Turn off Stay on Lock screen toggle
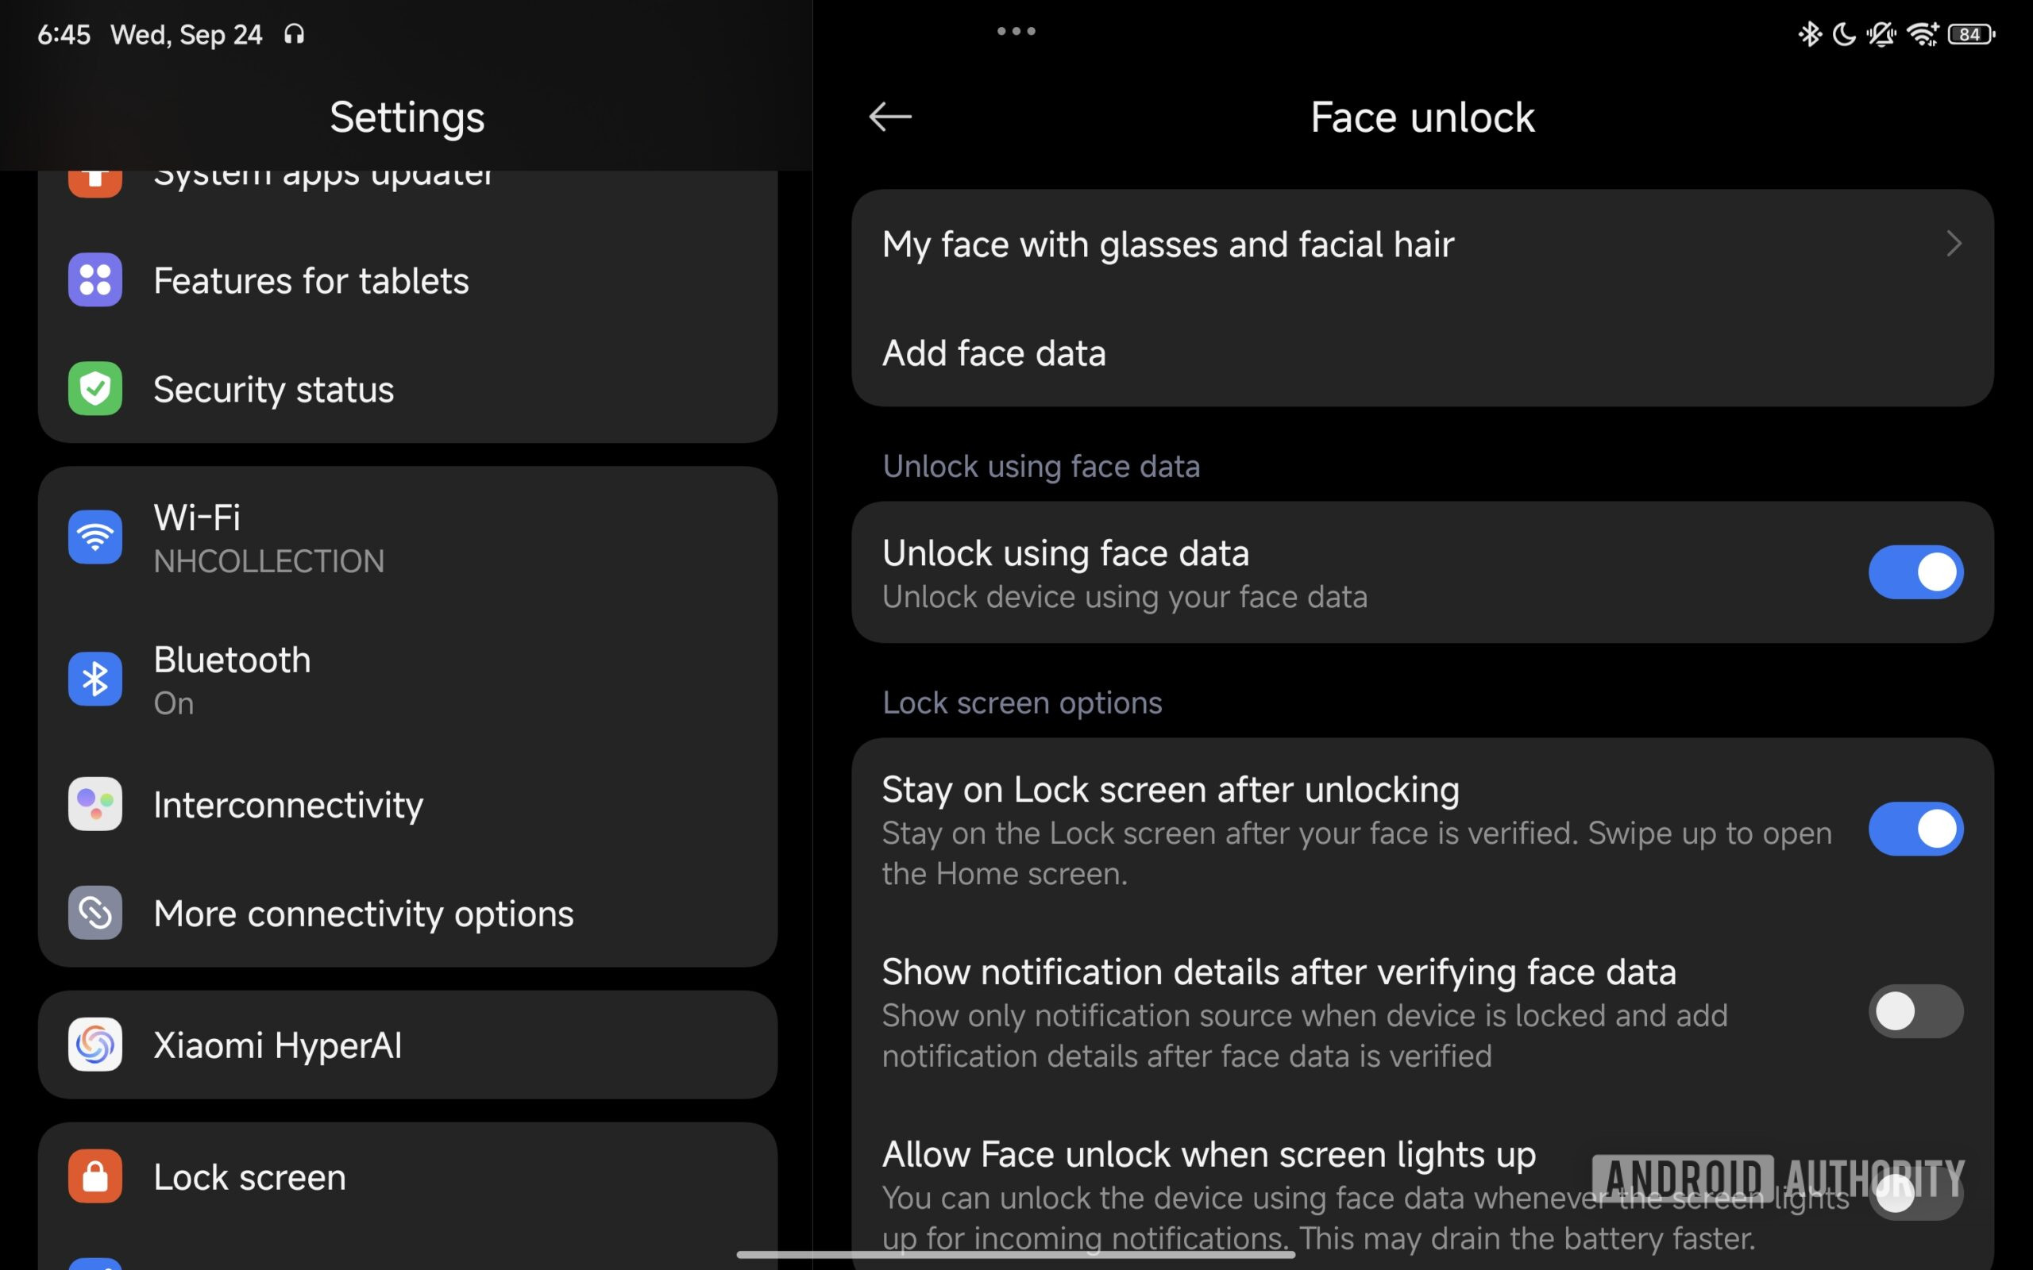Viewport: 2033px width, 1270px height. click(1915, 829)
